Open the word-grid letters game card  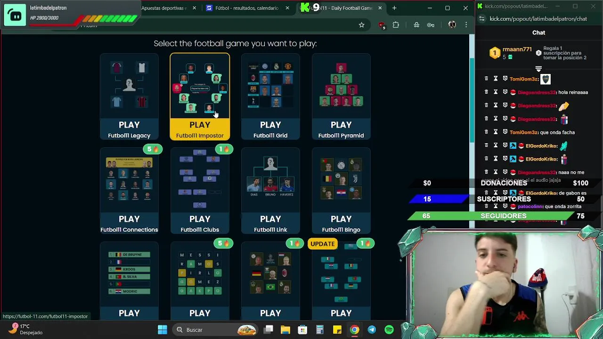[200, 281]
